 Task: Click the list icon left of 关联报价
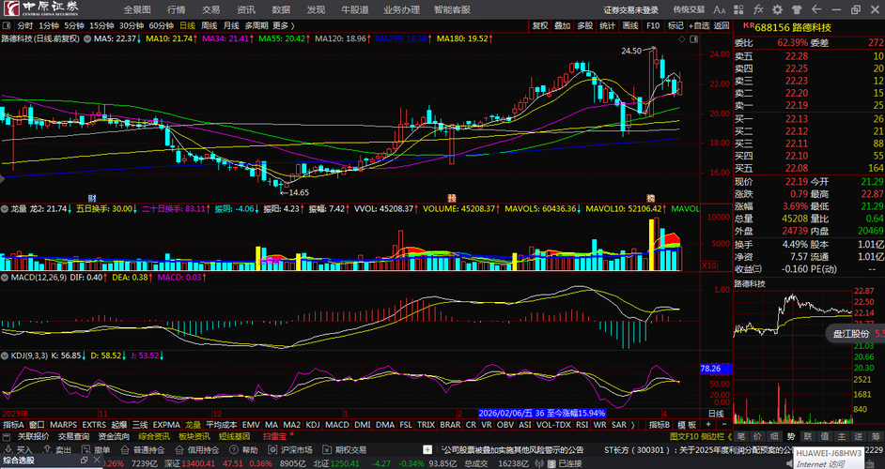pos(7,437)
